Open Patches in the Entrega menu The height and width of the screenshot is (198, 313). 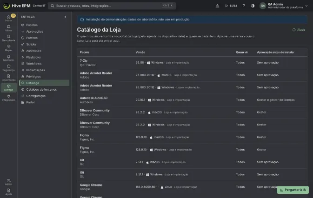[x=44, y=38]
